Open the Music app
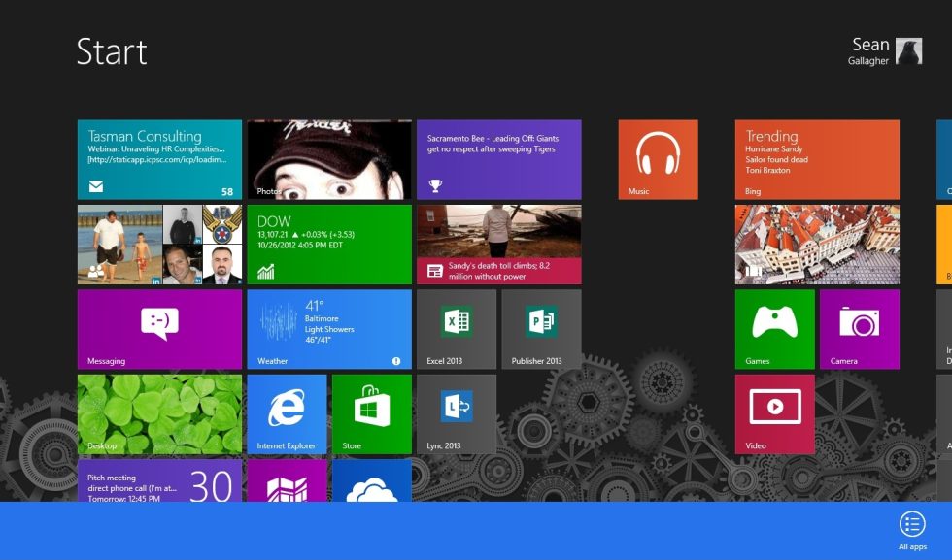 point(657,158)
